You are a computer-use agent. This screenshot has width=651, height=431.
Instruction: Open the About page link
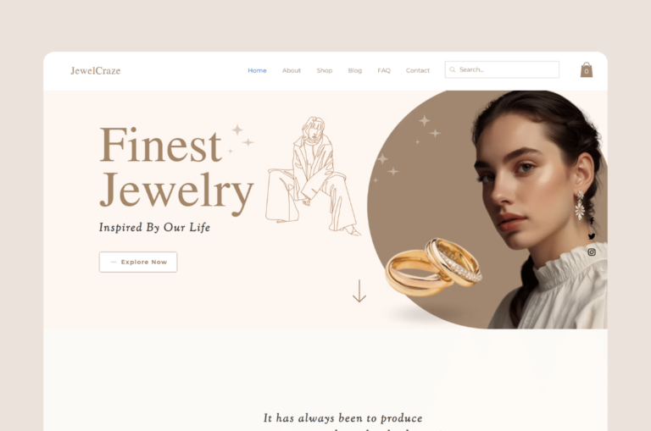pyautogui.click(x=292, y=70)
